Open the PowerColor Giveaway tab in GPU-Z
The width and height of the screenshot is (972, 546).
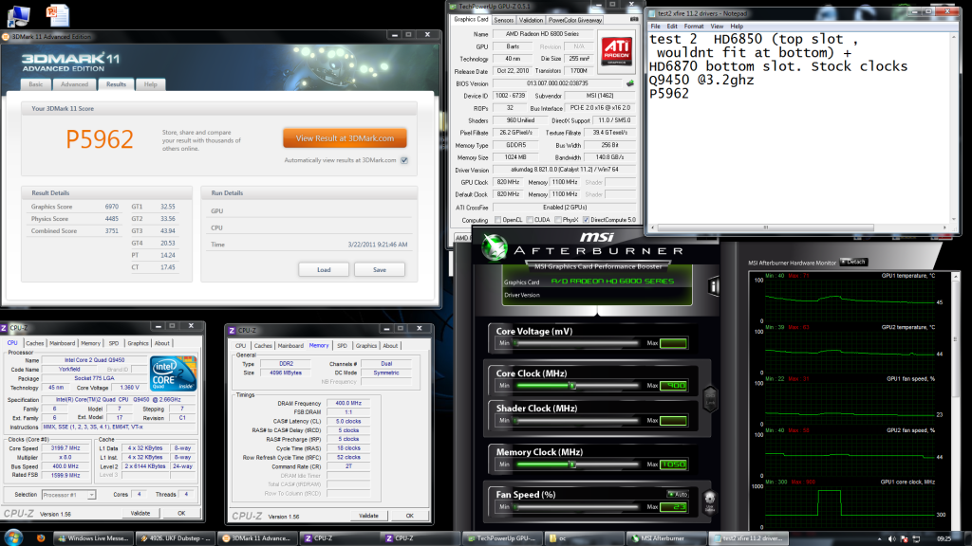574,20
